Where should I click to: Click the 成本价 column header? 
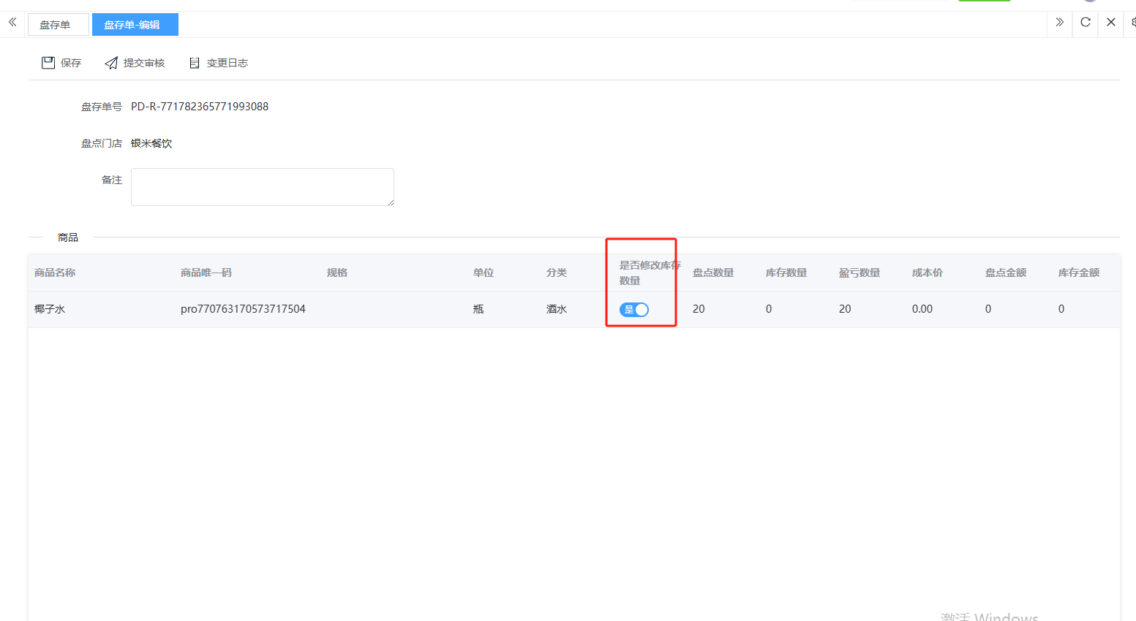coord(927,273)
